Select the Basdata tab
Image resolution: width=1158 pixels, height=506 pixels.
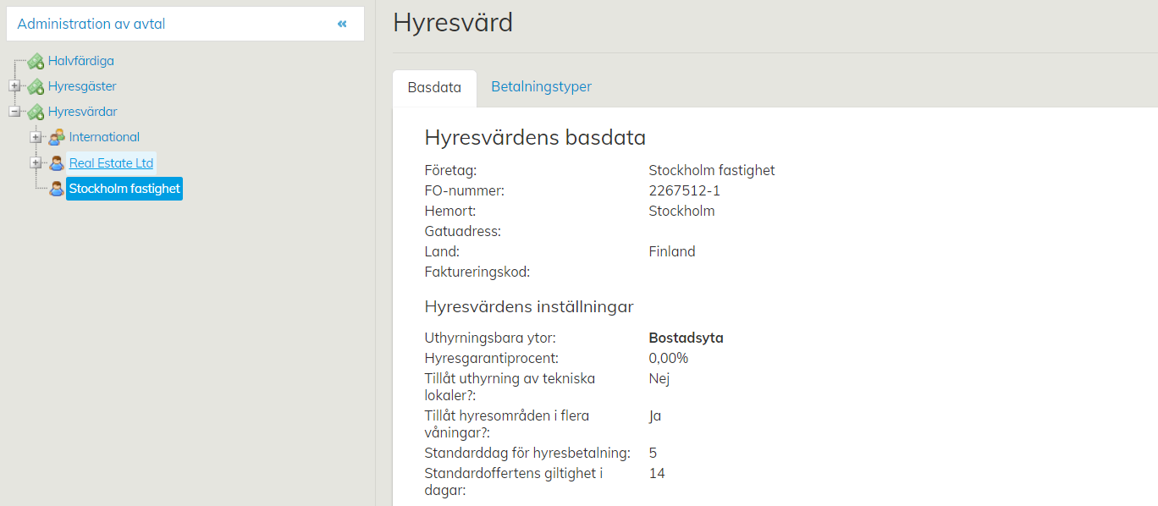coord(434,88)
